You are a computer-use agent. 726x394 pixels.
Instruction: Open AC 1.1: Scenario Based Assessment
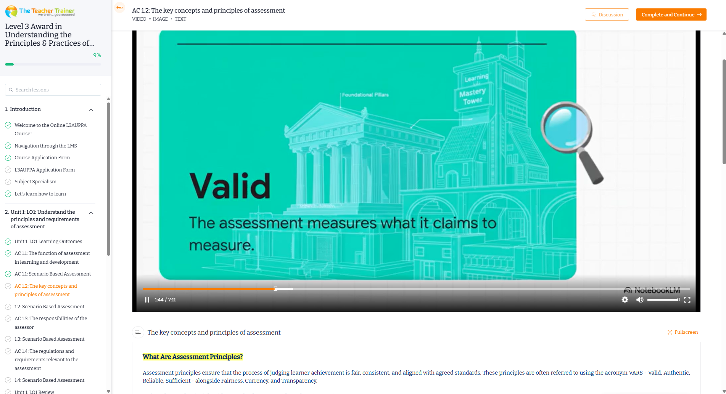(x=53, y=274)
